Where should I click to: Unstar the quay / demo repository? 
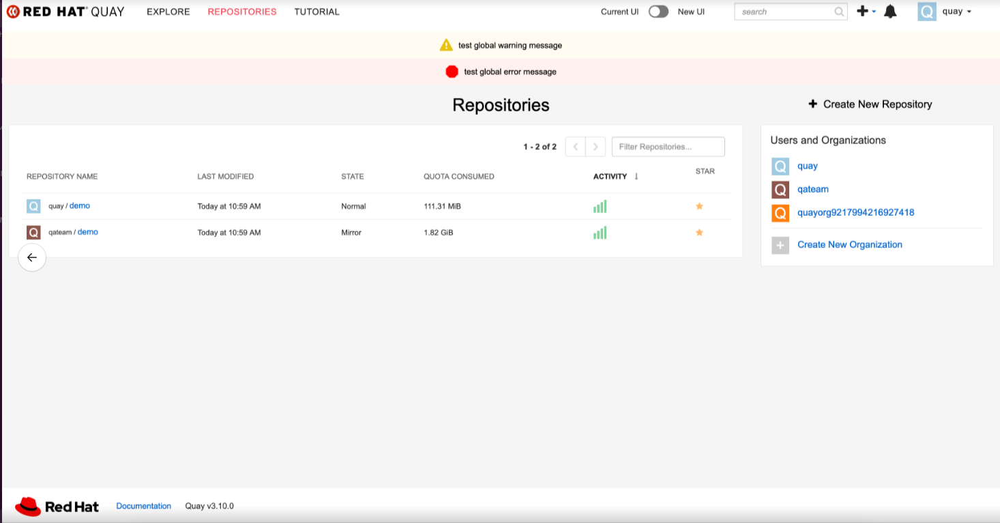(699, 206)
